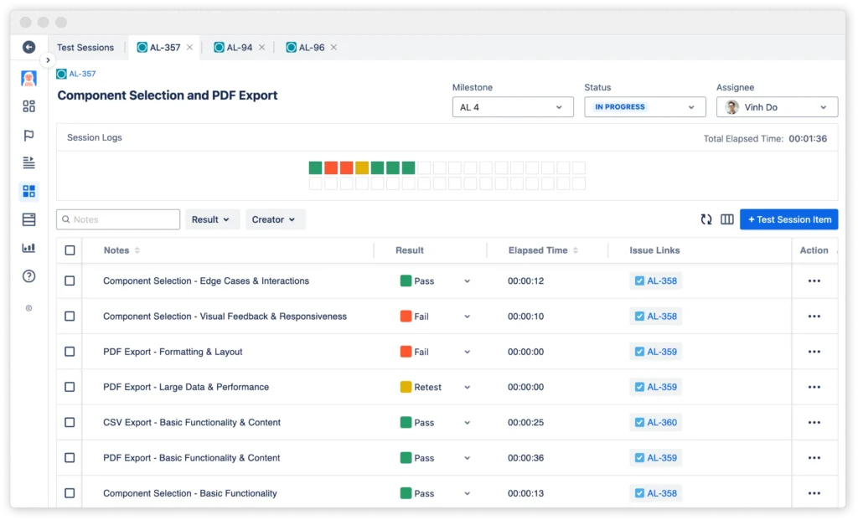Open actions menu for Formatting & Layout row
858x520 pixels.
tap(814, 352)
